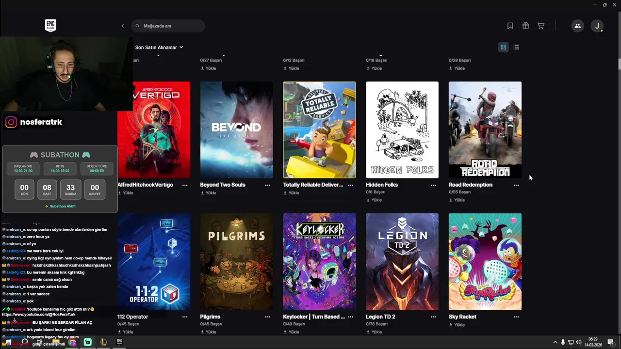The width and height of the screenshot is (621, 349).
Task: Open options menu for Hidden Folks
Action: [433, 185]
